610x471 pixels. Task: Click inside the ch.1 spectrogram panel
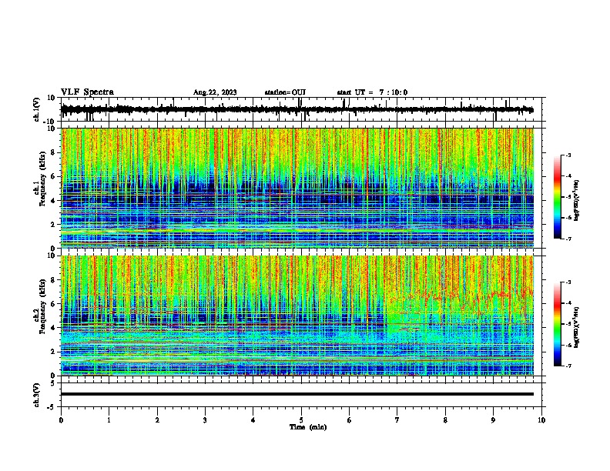pos(297,188)
